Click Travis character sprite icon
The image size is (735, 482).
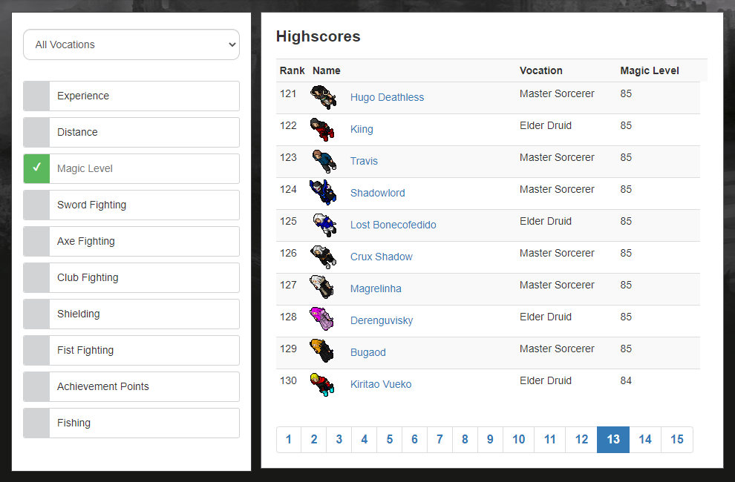pos(323,161)
